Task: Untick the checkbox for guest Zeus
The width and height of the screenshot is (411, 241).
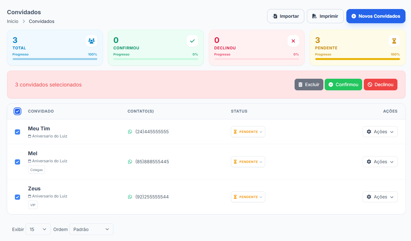Action: pos(17,197)
